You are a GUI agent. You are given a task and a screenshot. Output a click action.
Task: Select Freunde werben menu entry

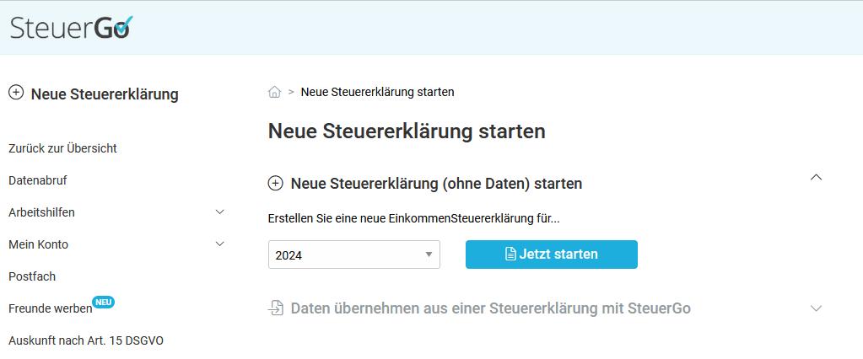pyautogui.click(x=50, y=308)
